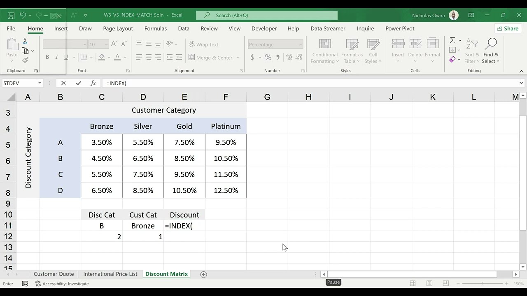
Task: Expand the Name Box dropdown showing STDEV
Action: (40, 83)
